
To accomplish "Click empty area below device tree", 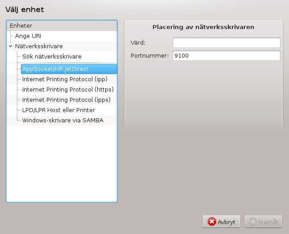I will click(62, 163).
